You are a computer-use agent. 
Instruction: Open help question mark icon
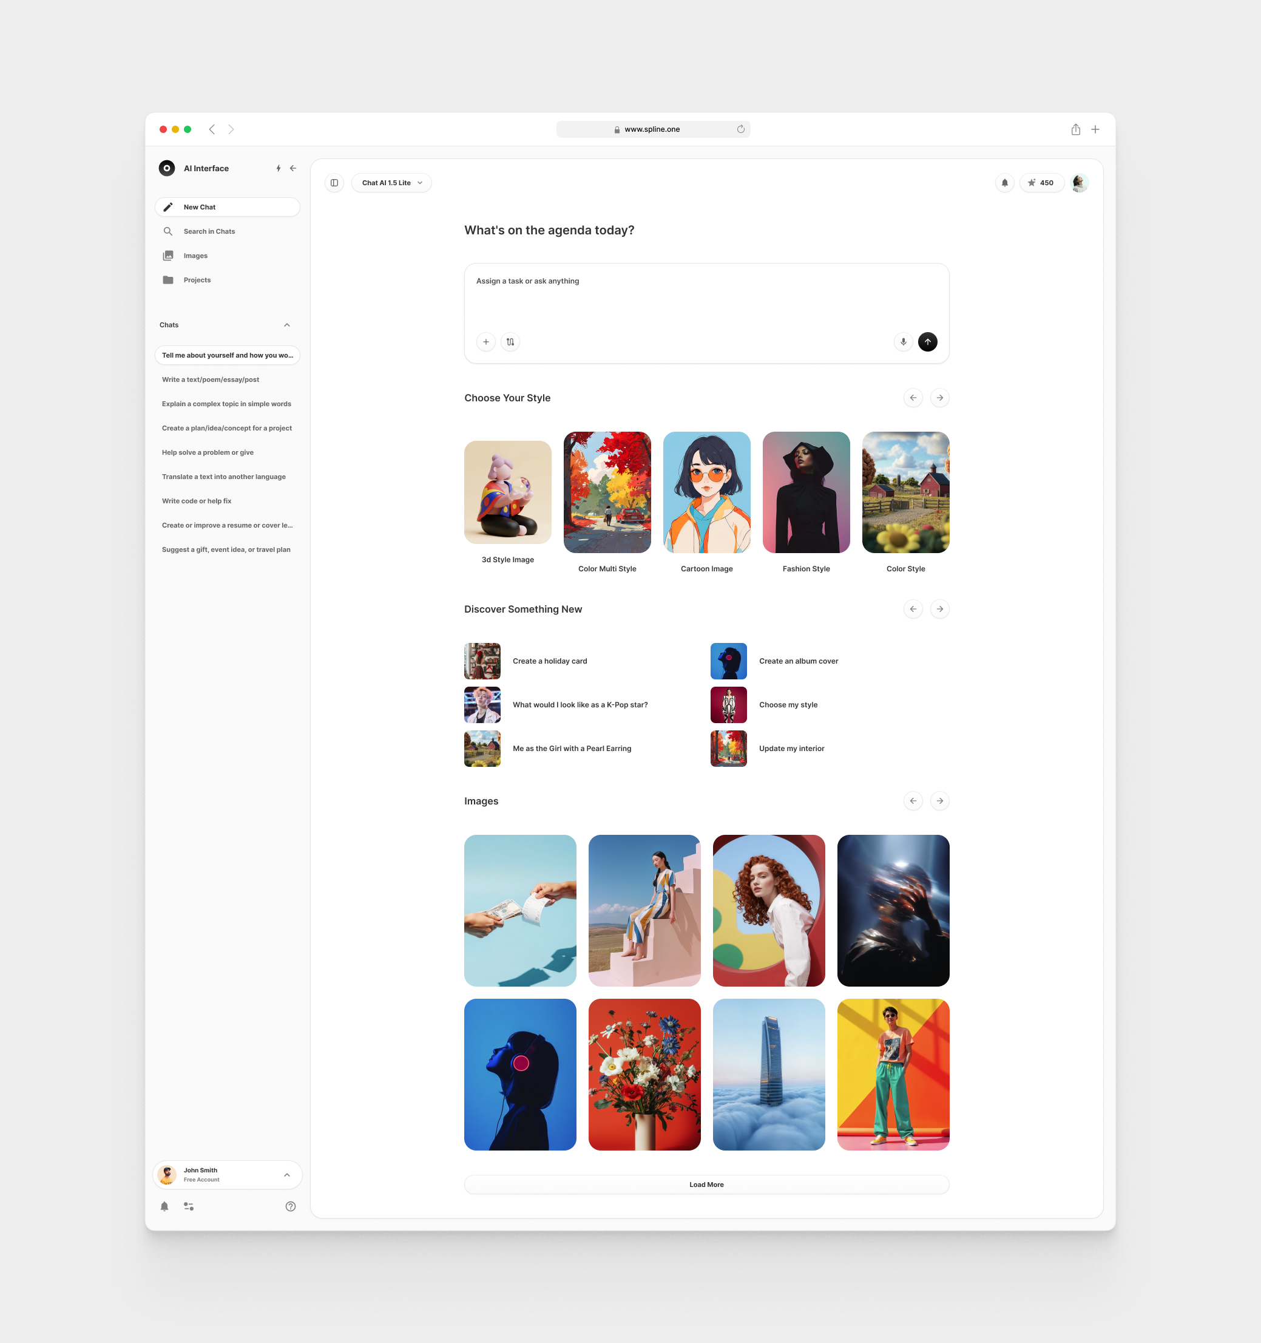point(290,1206)
